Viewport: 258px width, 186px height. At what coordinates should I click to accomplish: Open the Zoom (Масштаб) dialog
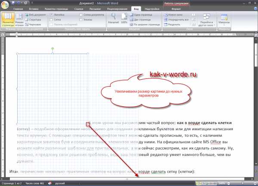point(113,18)
